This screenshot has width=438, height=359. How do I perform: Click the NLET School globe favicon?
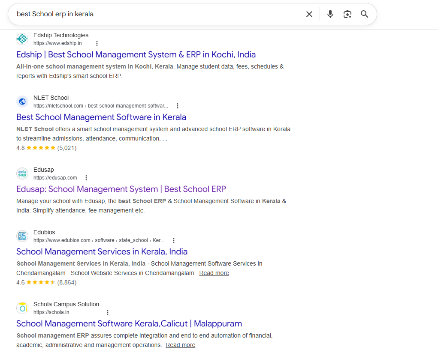22,102
